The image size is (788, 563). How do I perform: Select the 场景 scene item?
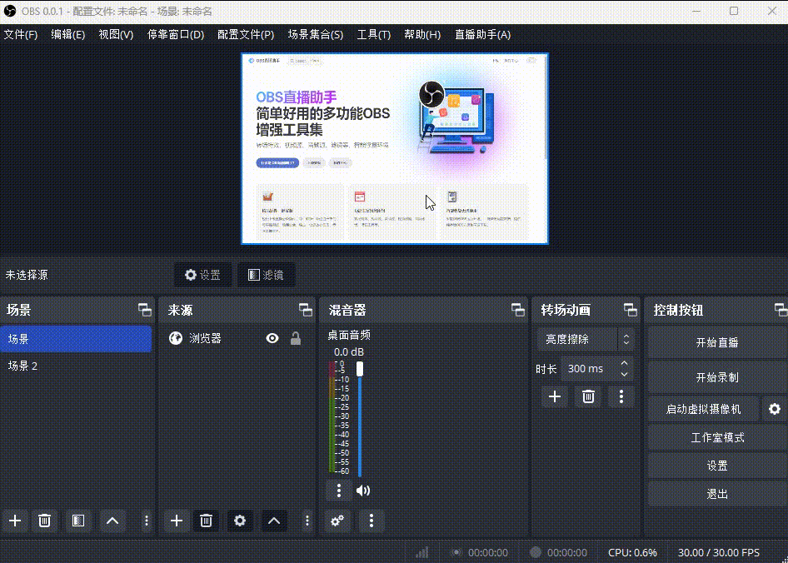click(x=76, y=339)
